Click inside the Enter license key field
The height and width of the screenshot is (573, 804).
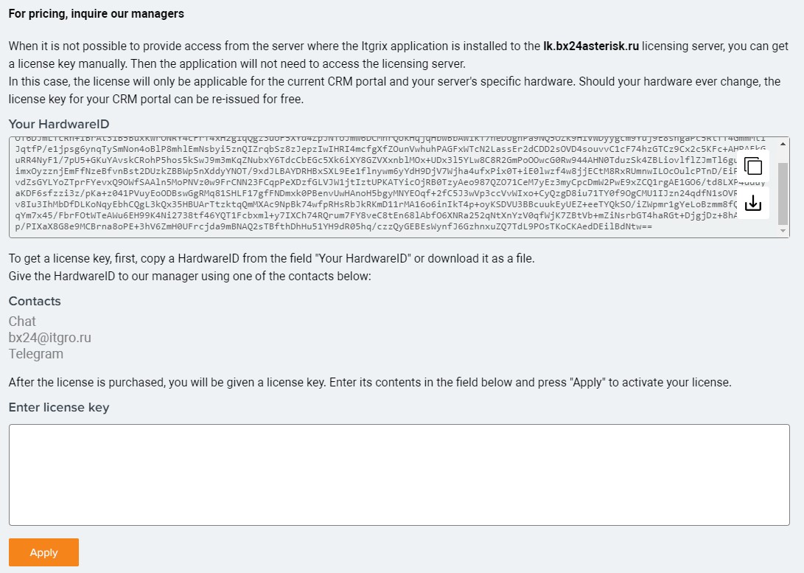[x=399, y=474]
